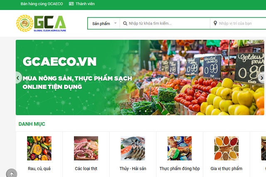Screen dimensions: 266x177
Task: Click the DANH MỤC section heading
Action: [x=32, y=124]
